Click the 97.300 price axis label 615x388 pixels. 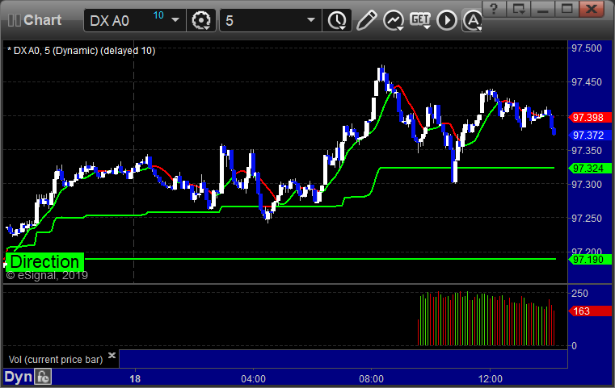[587, 185]
